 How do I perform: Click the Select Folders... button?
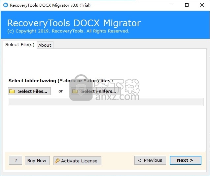(x=96, y=91)
